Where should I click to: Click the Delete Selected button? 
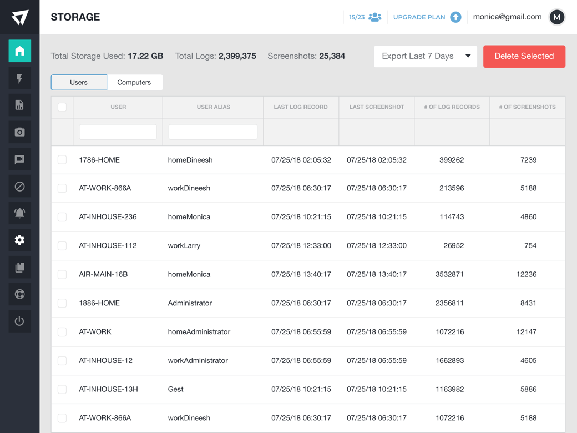point(524,56)
